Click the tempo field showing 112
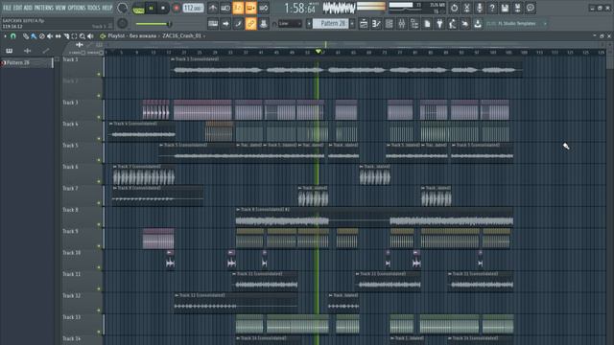This screenshot has height=345, width=614. [x=193, y=9]
